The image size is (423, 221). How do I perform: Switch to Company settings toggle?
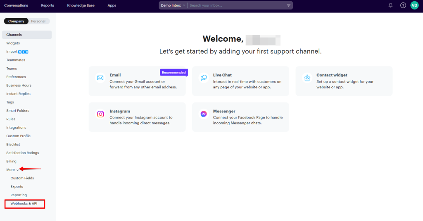coord(16,21)
